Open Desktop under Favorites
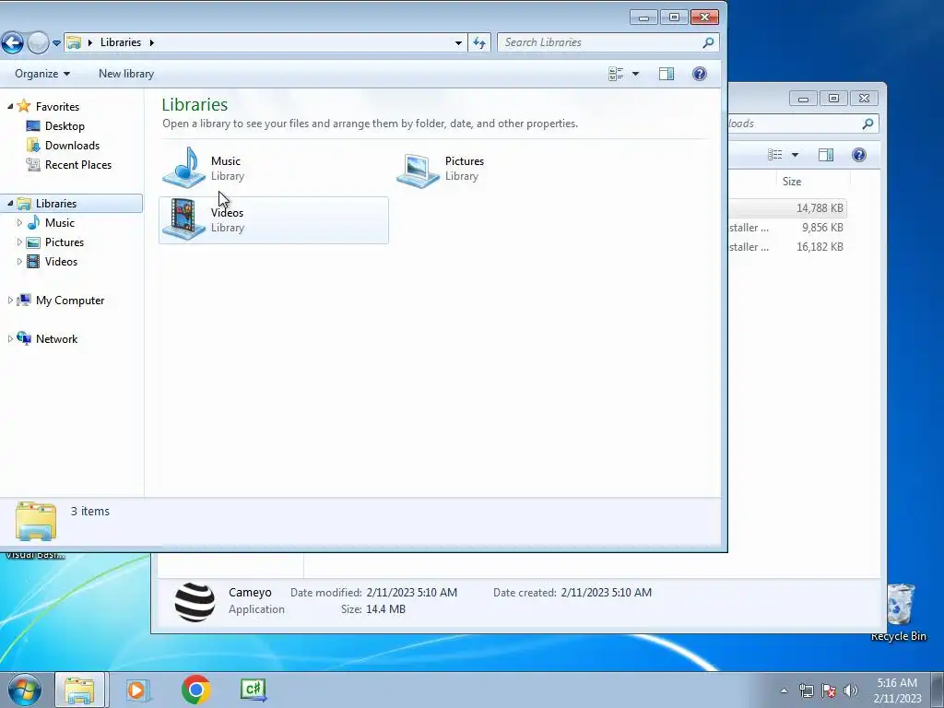Viewport: 944px width, 708px height. point(65,125)
